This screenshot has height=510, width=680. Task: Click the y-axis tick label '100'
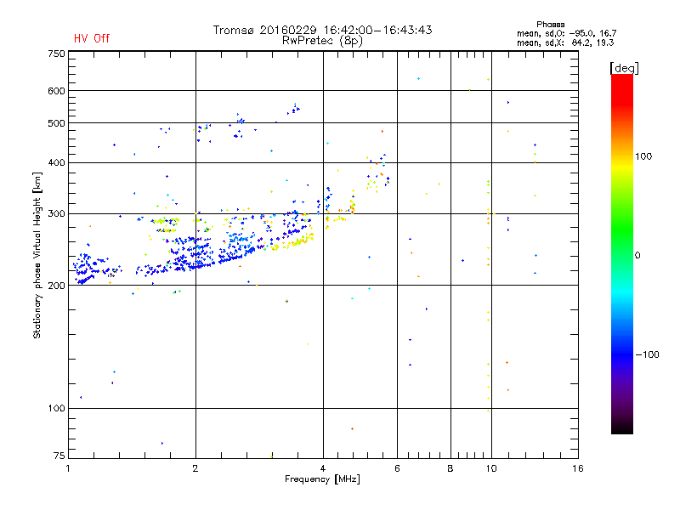click(x=56, y=408)
